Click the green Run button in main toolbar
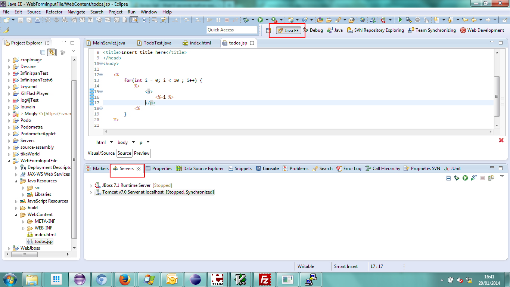 pyautogui.click(x=260, y=19)
